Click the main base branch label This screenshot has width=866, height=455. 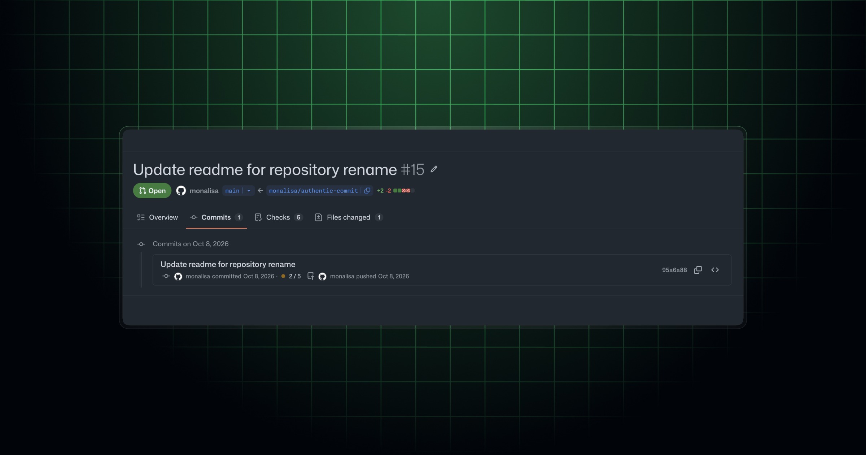coord(232,191)
